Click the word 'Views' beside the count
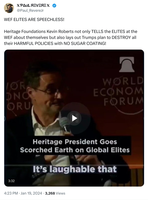This screenshot has height=200, width=152. (60, 193)
